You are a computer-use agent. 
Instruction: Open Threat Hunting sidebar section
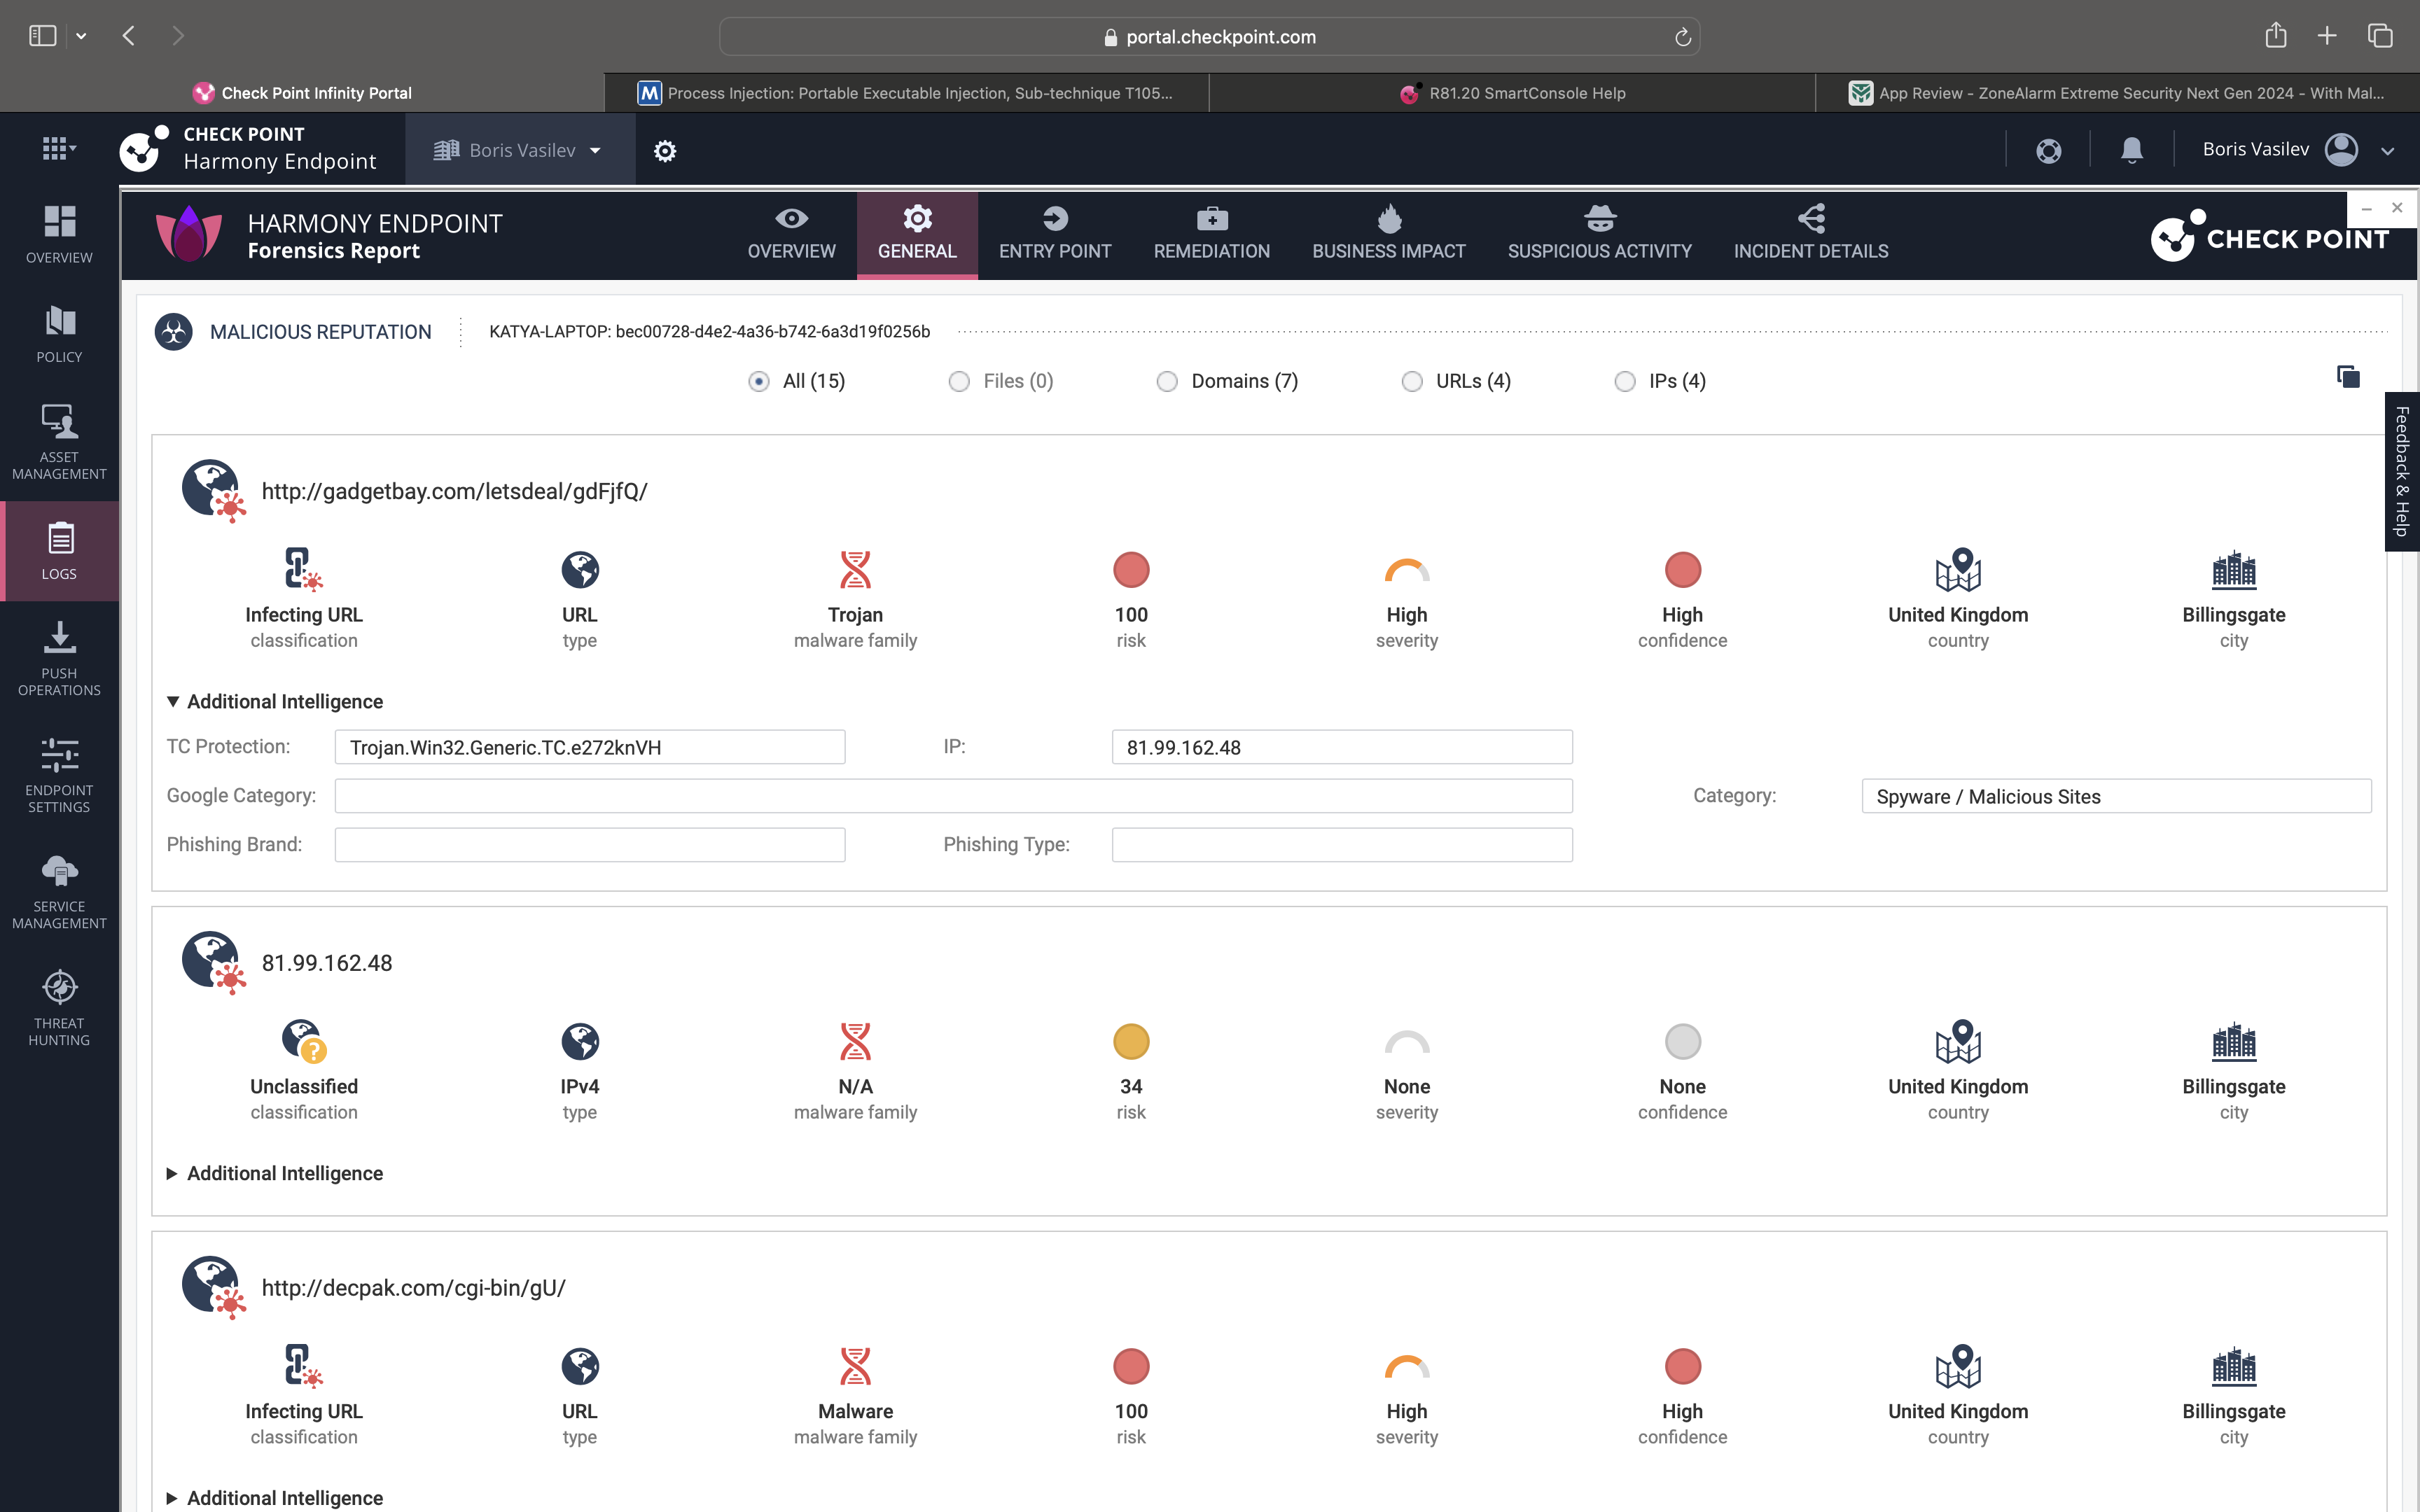pyautogui.click(x=59, y=1009)
